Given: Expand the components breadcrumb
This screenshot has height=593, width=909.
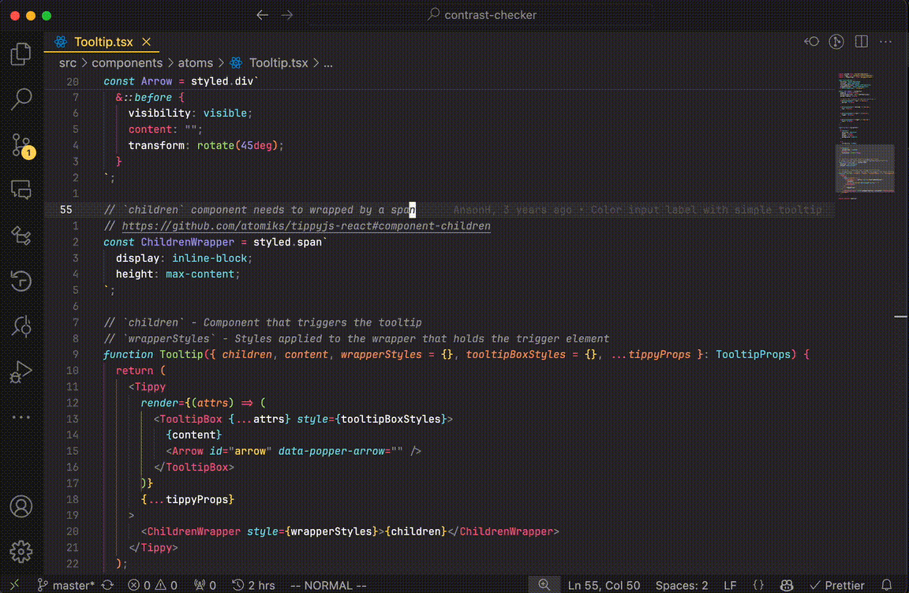Looking at the screenshot, I should pyautogui.click(x=127, y=62).
